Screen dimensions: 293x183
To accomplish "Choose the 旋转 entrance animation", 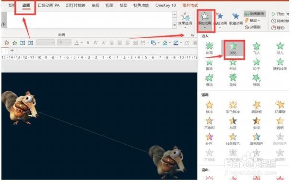I will point(233,80).
